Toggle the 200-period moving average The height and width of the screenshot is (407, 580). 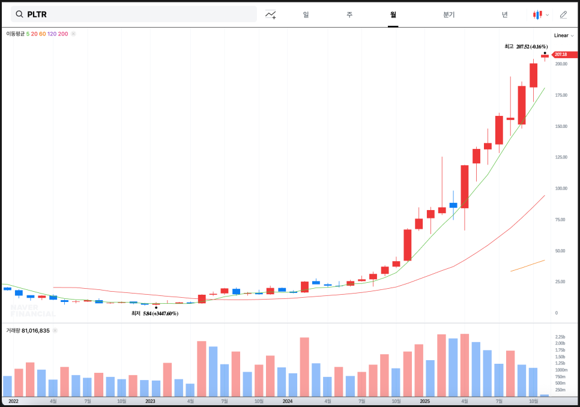[x=63, y=34]
